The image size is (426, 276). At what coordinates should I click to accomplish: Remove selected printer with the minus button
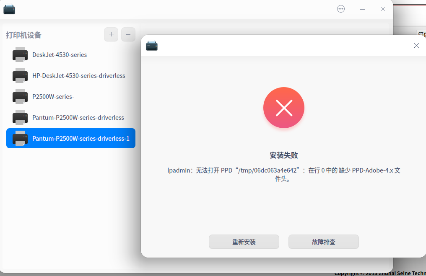(128, 34)
